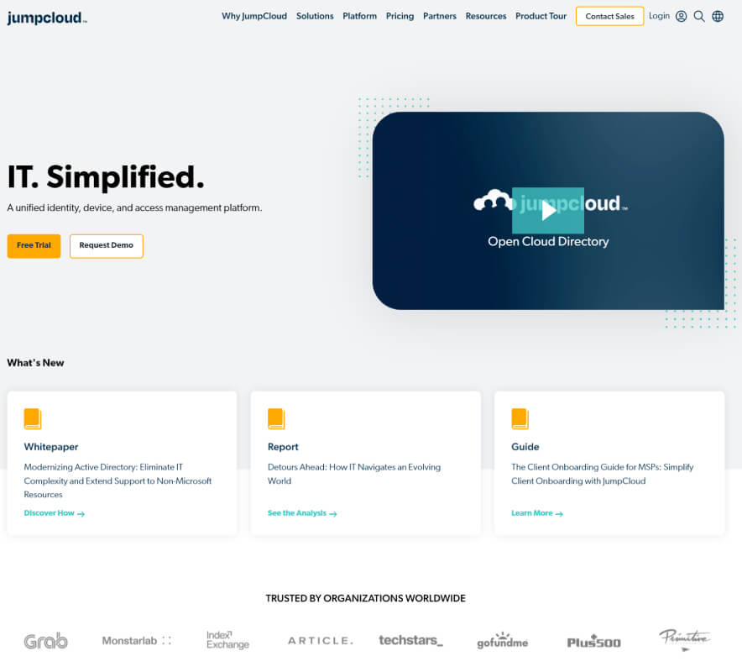Open the user account icon next to Login
The image size is (742, 672).
[x=681, y=16]
